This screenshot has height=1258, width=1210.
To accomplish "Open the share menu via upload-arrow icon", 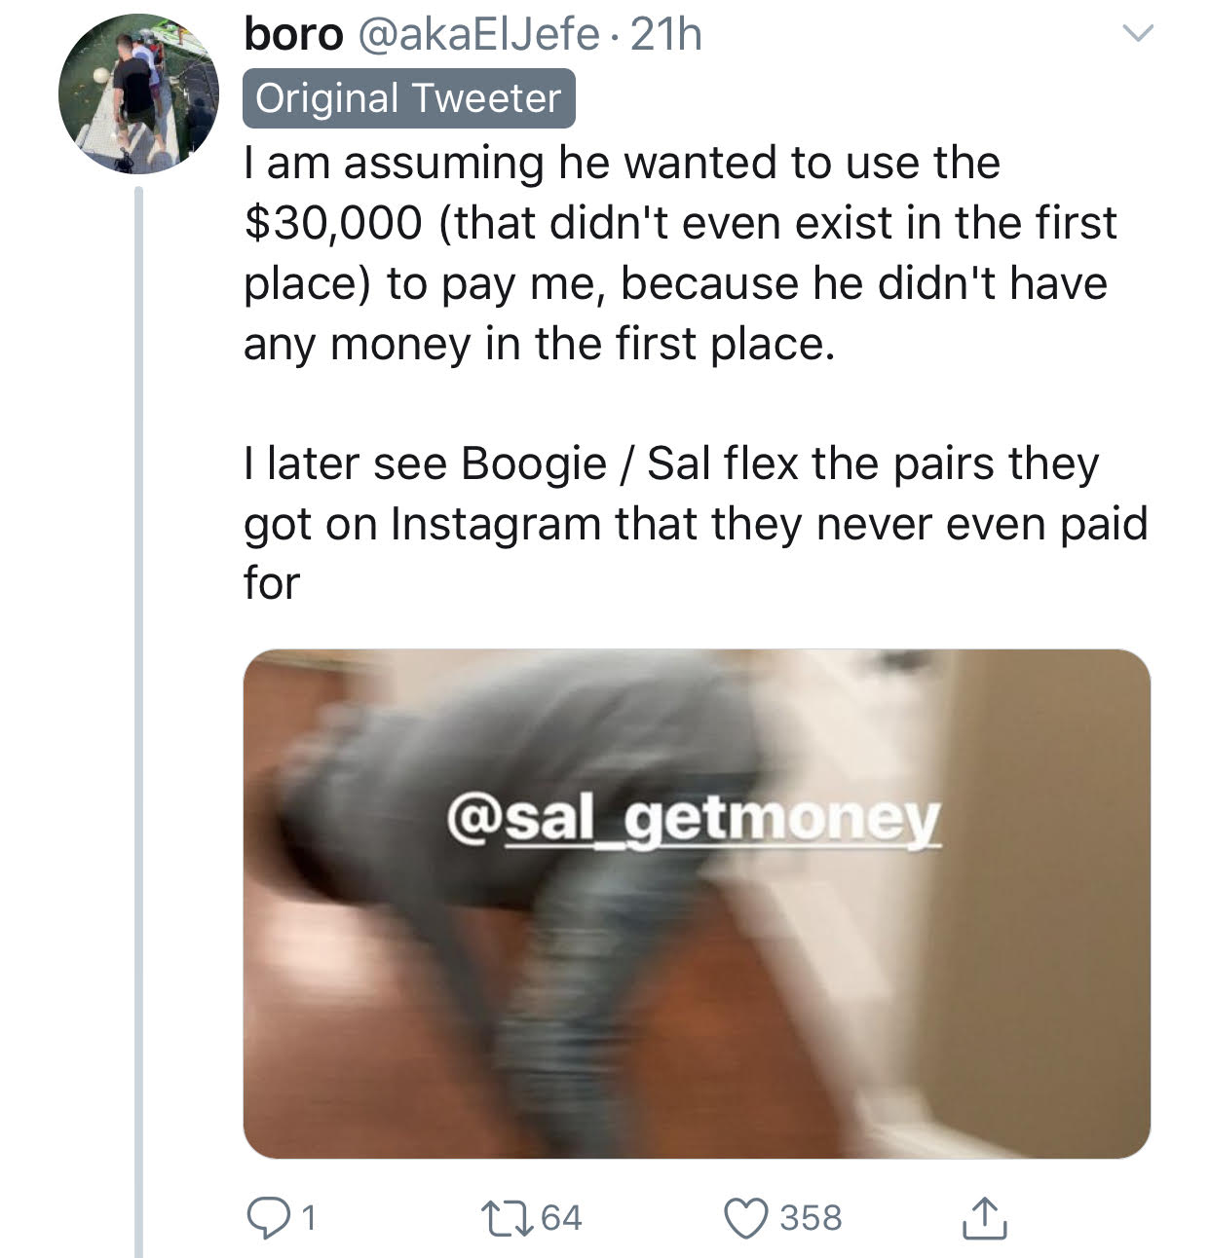I will coord(983,1216).
